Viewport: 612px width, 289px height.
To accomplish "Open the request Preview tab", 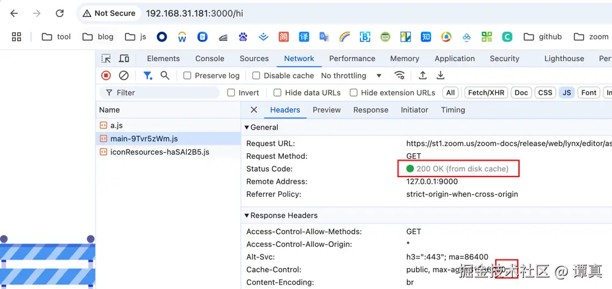I will [x=327, y=110].
